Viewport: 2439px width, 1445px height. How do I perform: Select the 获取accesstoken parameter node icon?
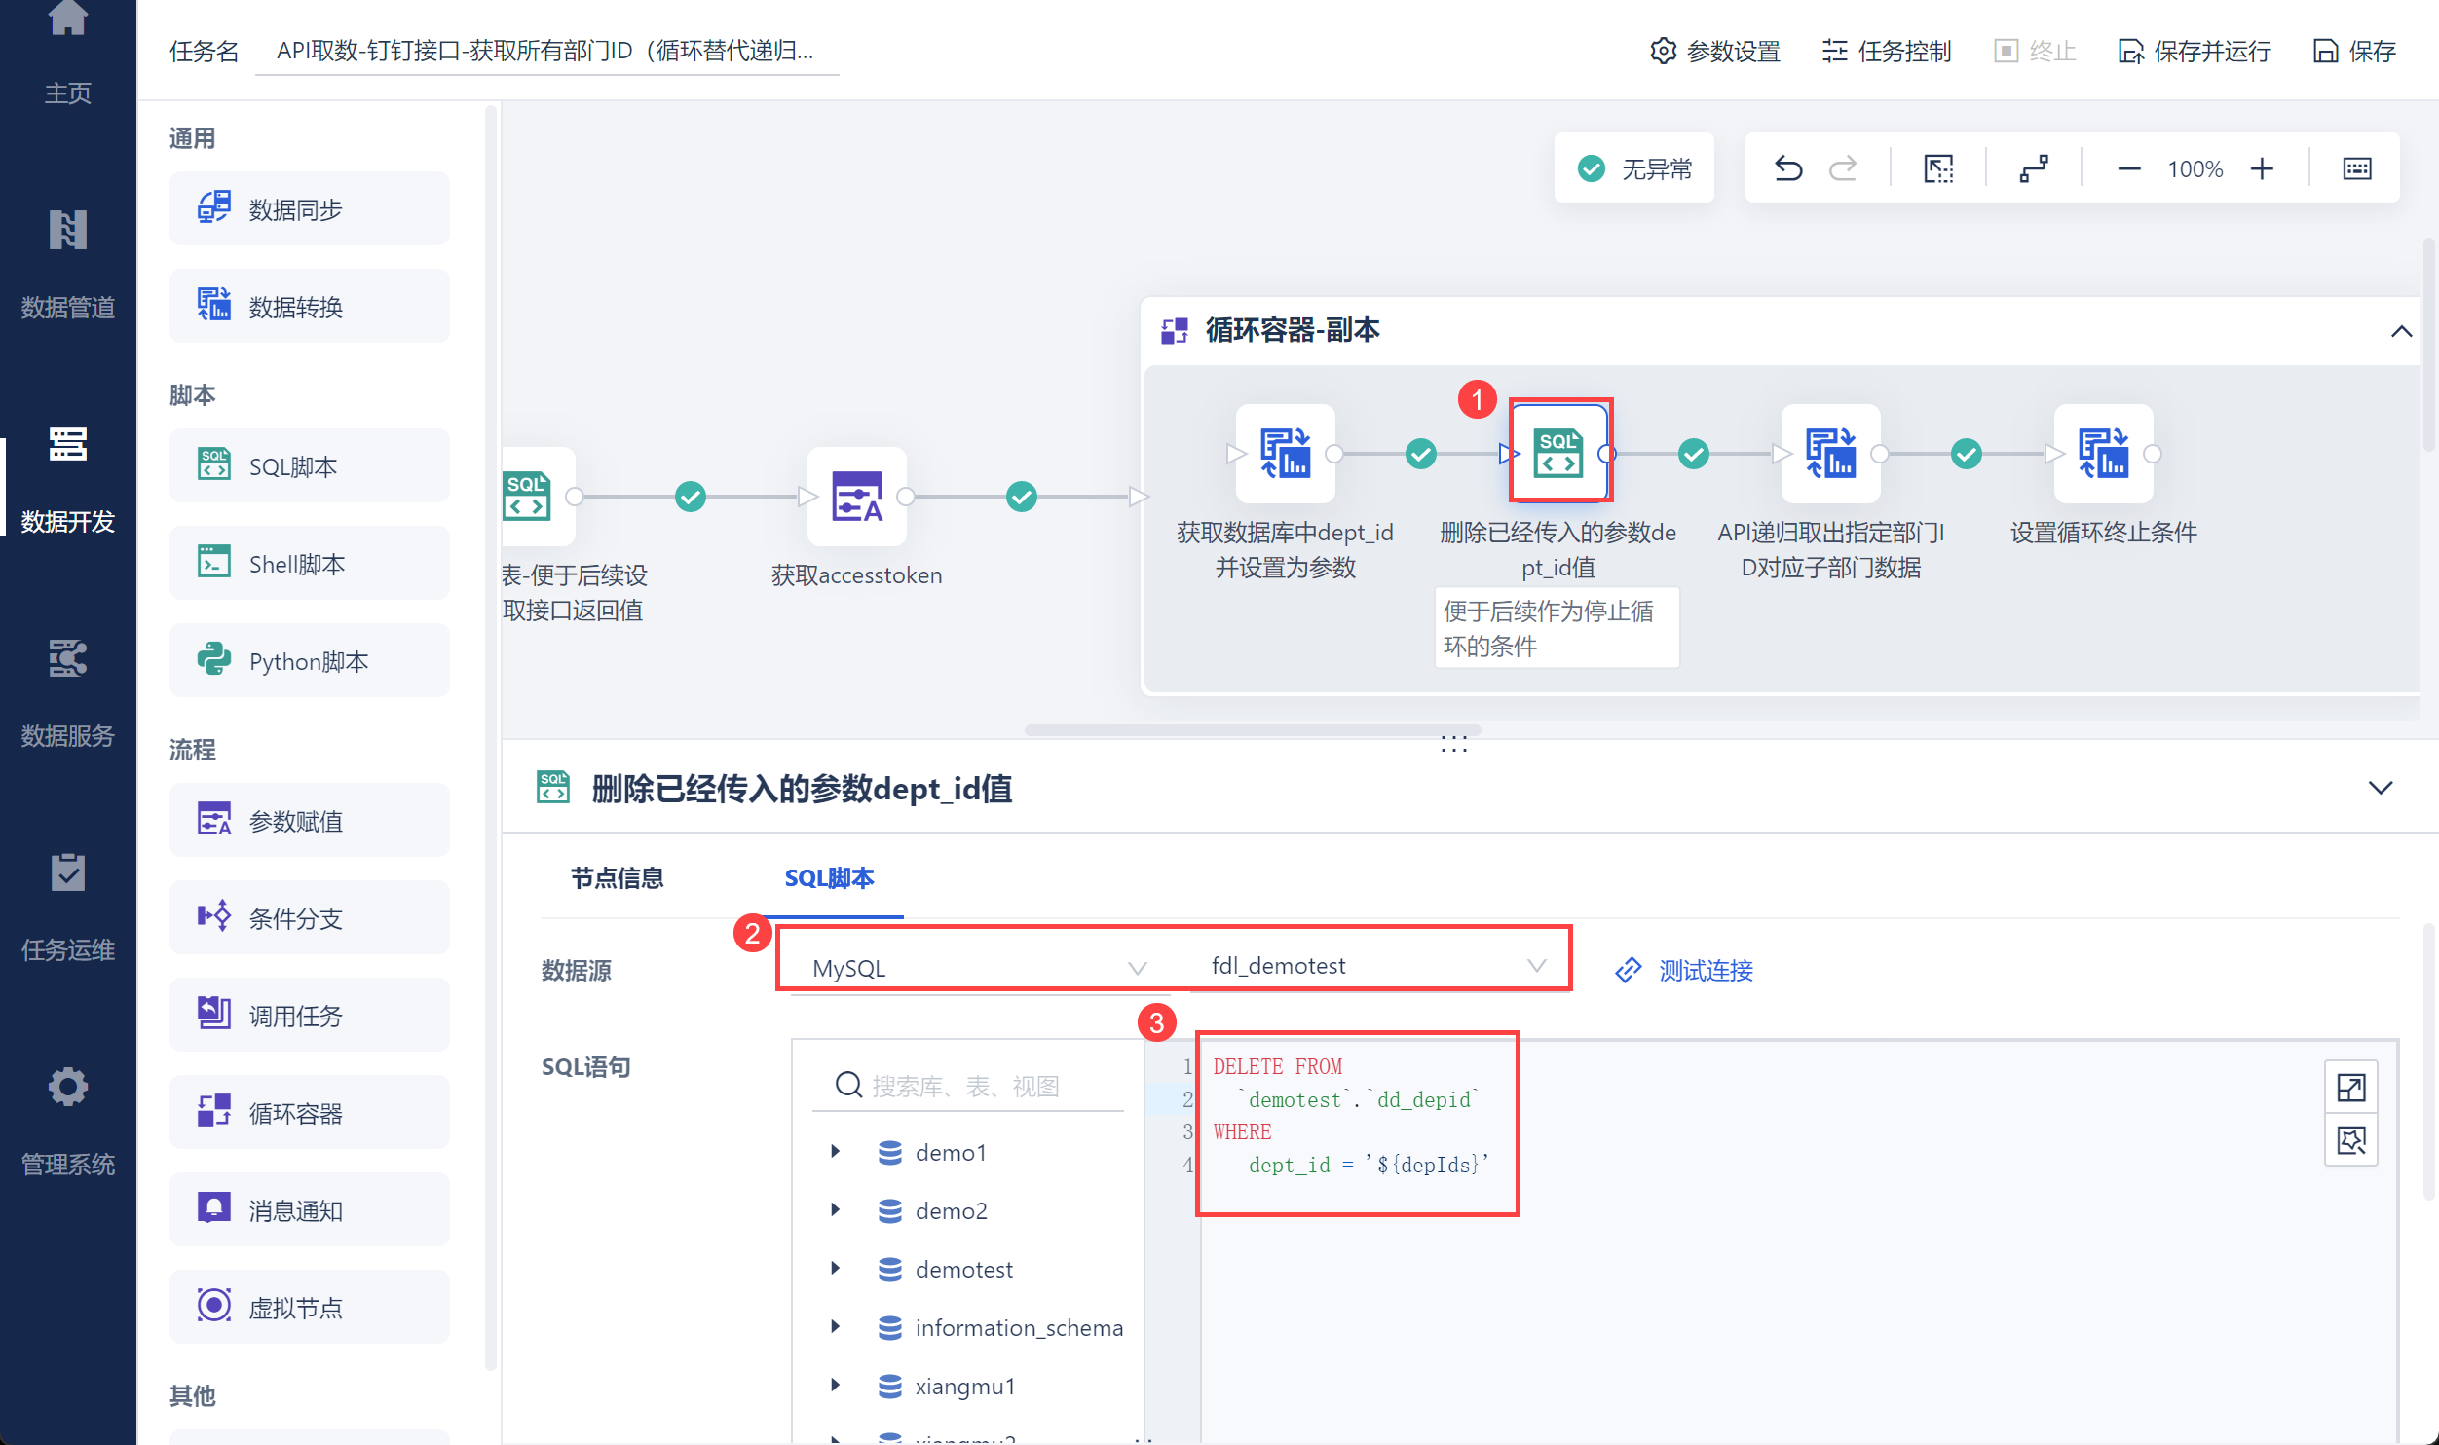coord(856,496)
